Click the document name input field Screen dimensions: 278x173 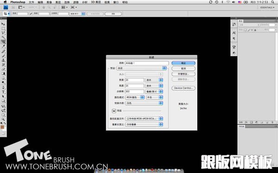(x=147, y=63)
